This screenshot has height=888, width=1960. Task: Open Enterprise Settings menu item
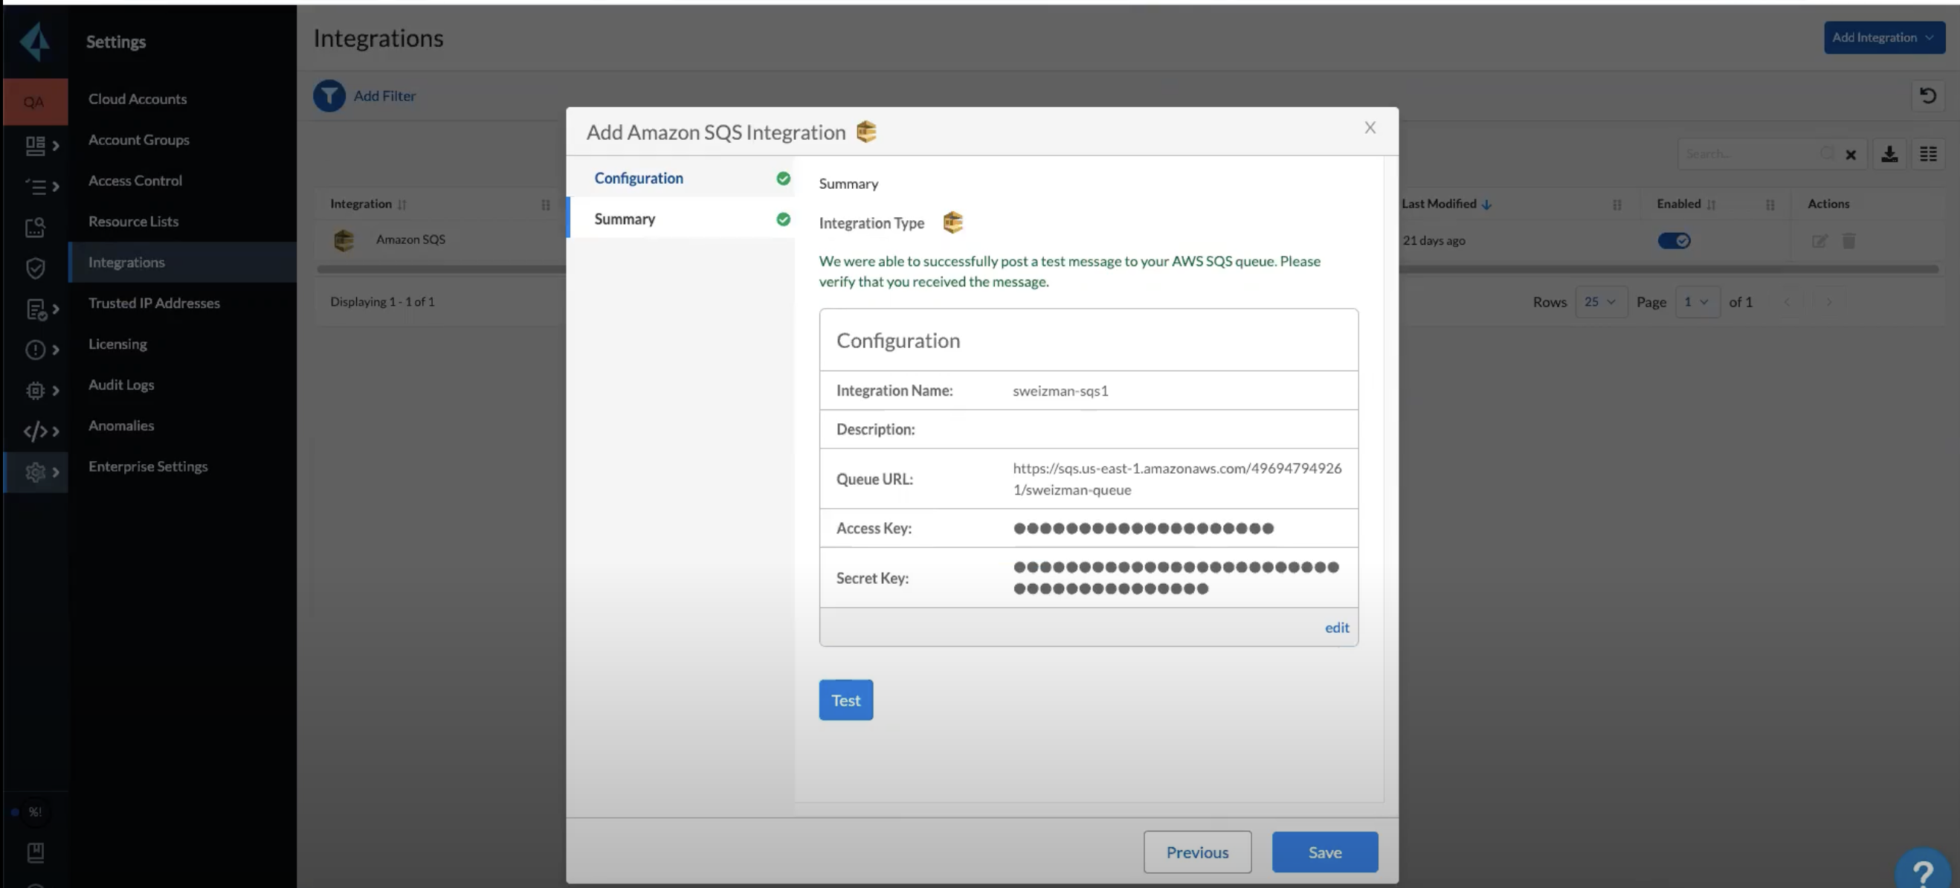tap(148, 466)
